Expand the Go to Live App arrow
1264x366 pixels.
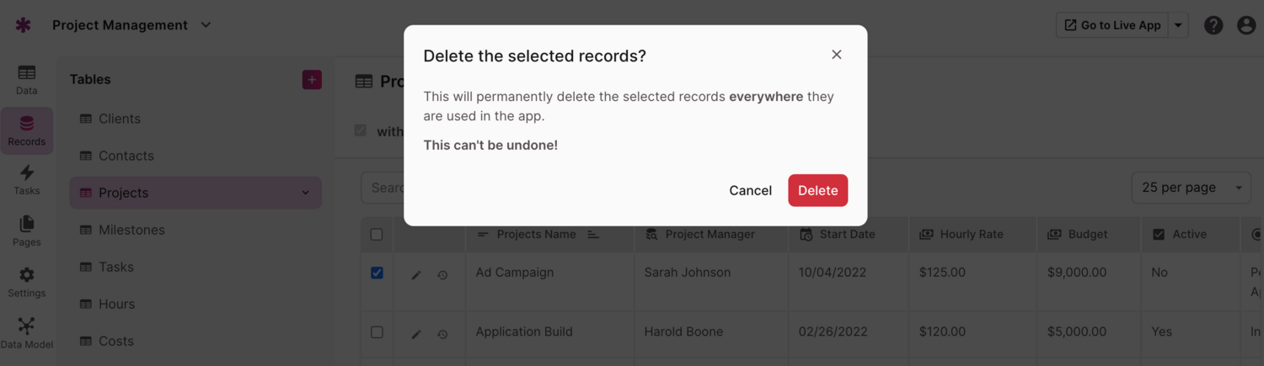click(1178, 25)
